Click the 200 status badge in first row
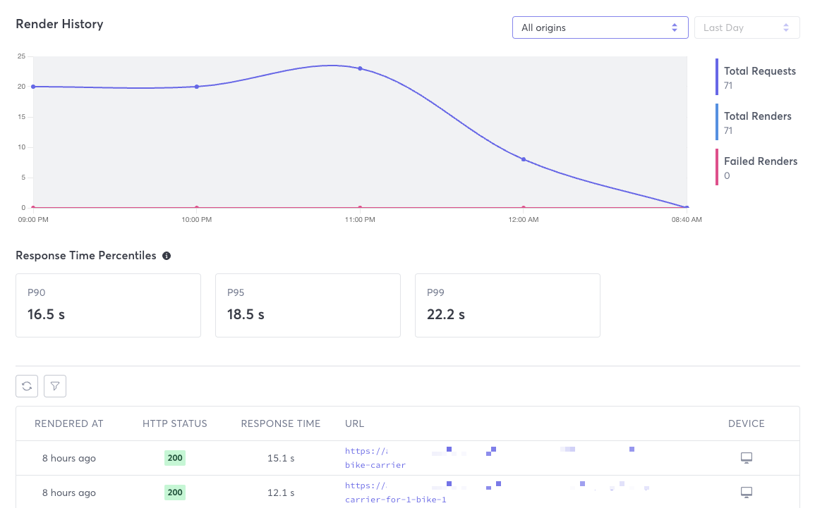The image size is (815, 508). pos(175,458)
